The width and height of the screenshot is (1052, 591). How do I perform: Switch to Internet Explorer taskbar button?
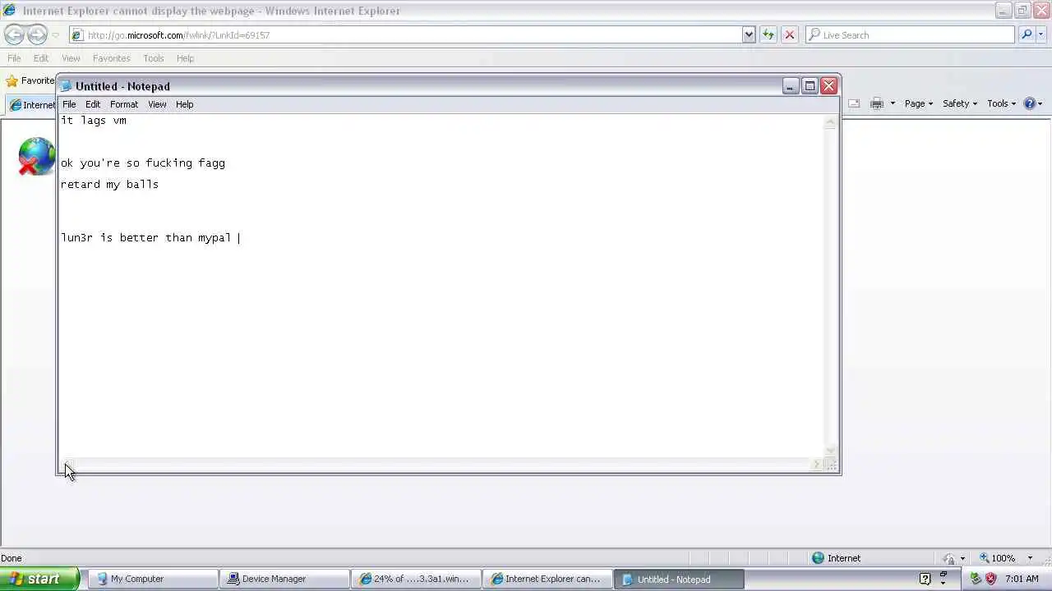(547, 579)
